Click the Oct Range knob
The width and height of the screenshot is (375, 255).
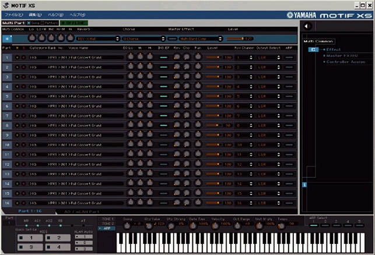(x=237, y=226)
